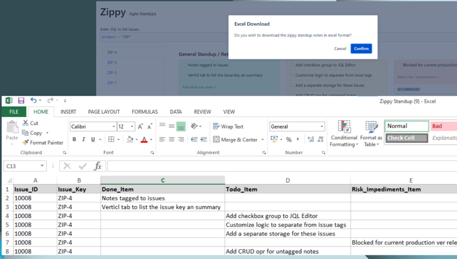This screenshot has width=457, height=259.
Task: Click the Save icon in Excel's quick access toolbar
Action: pyautogui.click(x=21, y=100)
